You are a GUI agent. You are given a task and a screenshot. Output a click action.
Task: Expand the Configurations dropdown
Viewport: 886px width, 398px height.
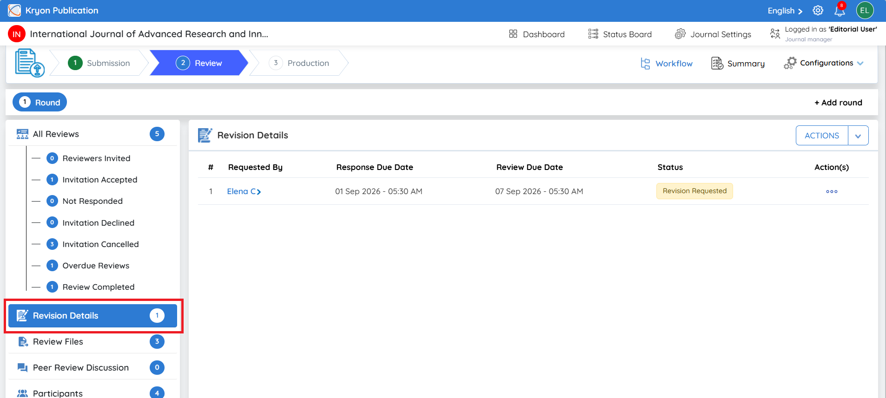[824, 63]
